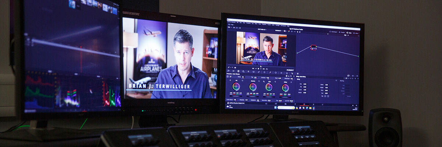The height and width of the screenshot is (147, 442).
Task: Open the File menu in DaVinci Resolve
Action: pyautogui.click(x=238, y=22)
